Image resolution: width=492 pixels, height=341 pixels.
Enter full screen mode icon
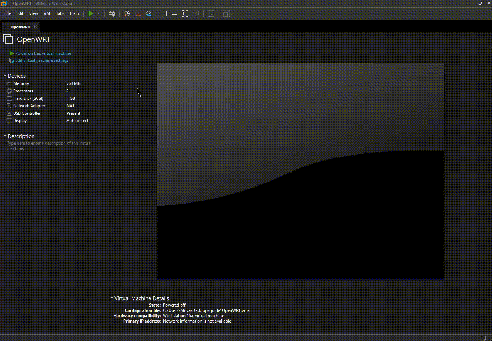[x=185, y=13]
